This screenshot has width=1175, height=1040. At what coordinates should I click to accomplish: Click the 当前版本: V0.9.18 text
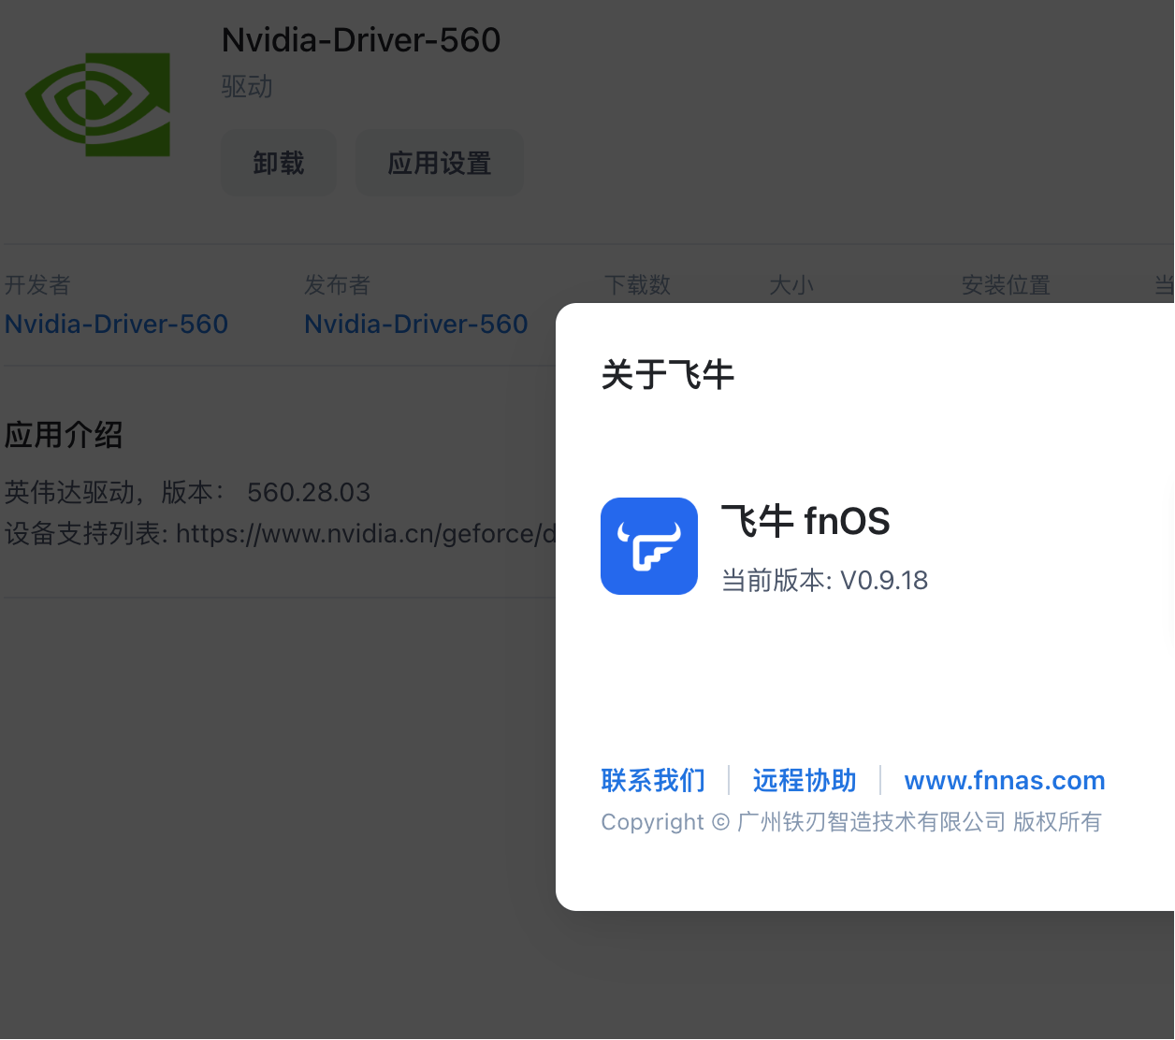[824, 580]
